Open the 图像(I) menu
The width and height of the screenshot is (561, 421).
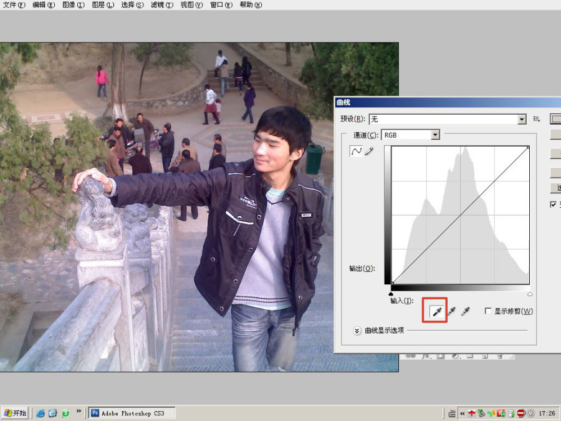tap(74, 4)
